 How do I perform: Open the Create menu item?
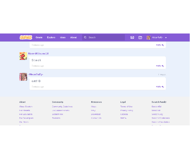(39, 37)
